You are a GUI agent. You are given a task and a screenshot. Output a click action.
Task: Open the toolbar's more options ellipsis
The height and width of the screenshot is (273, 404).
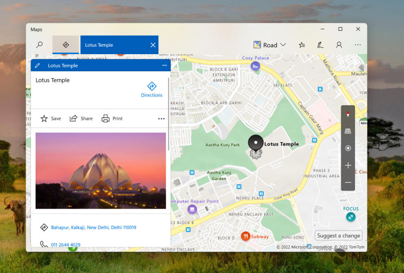coord(358,45)
